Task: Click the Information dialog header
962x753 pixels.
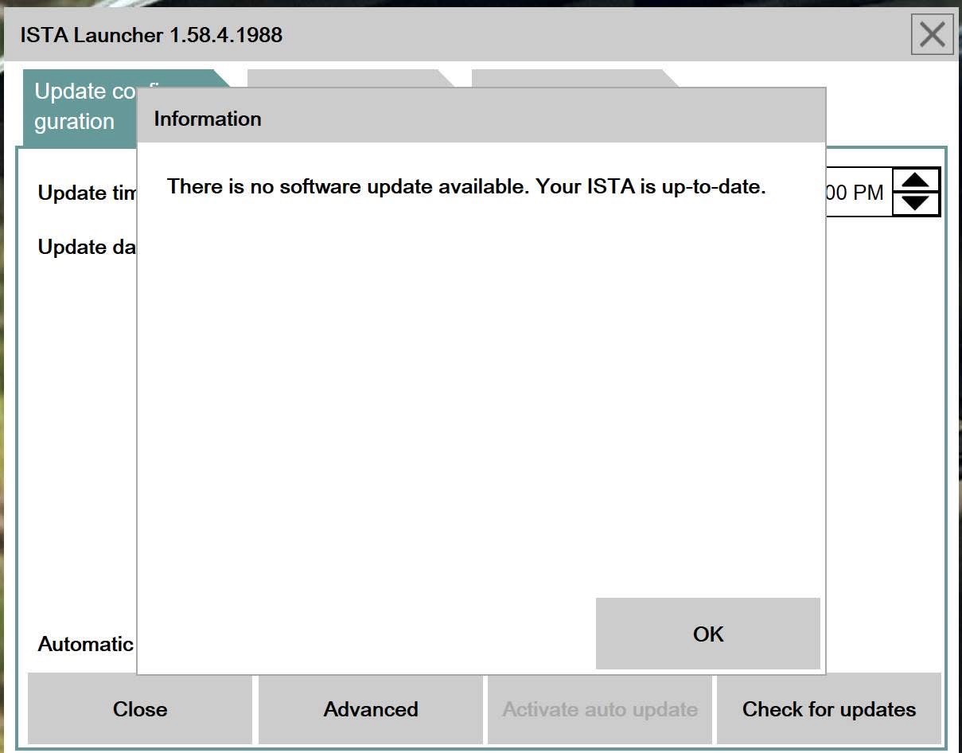Action: 207,118
